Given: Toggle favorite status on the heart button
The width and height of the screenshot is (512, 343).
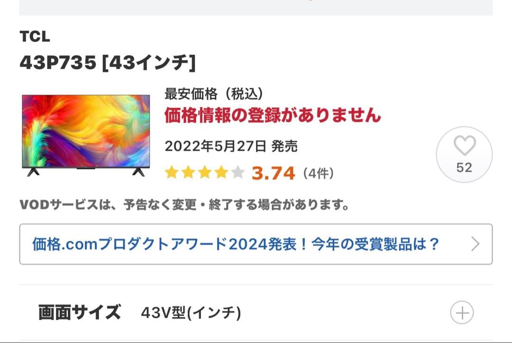Looking at the screenshot, I should click(x=464, y=147).
